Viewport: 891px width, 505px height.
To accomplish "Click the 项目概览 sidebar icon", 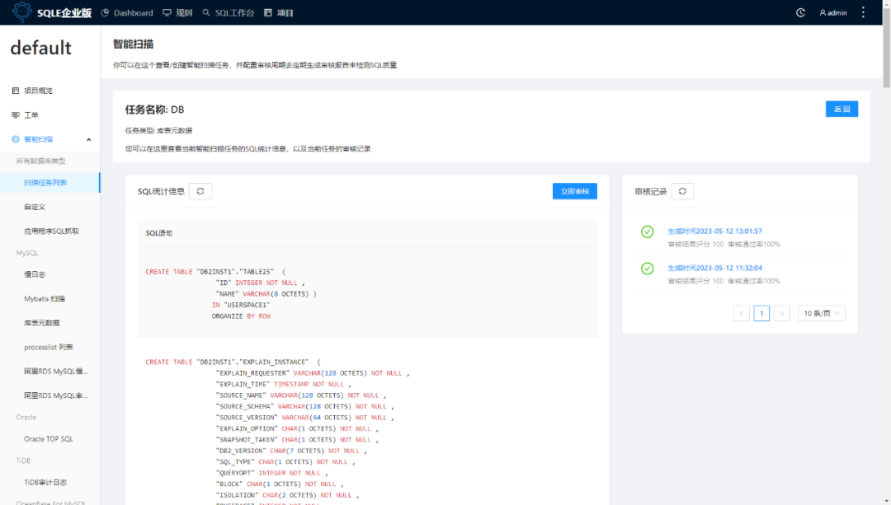I will coord(16,91).
